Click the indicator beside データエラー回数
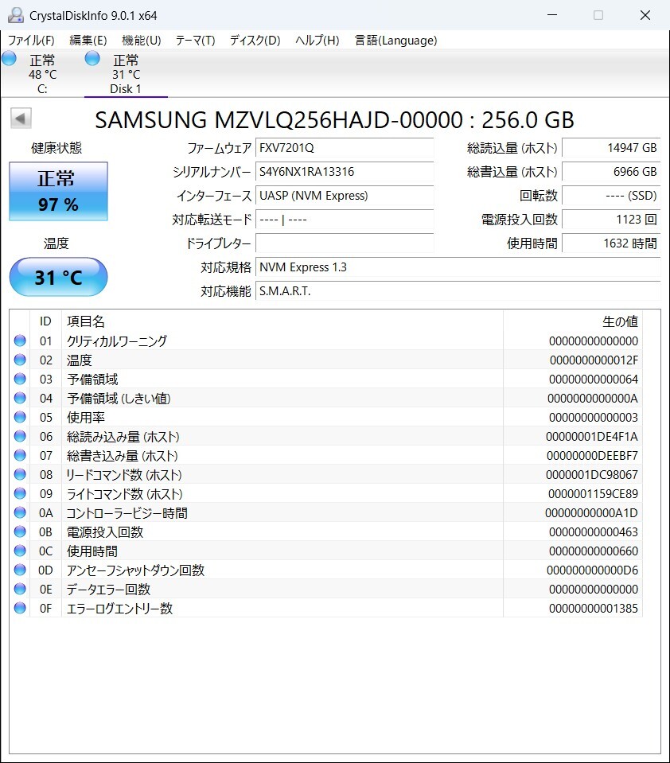The width and height of the screenshot is (670, 763). [x=20, y=589]
